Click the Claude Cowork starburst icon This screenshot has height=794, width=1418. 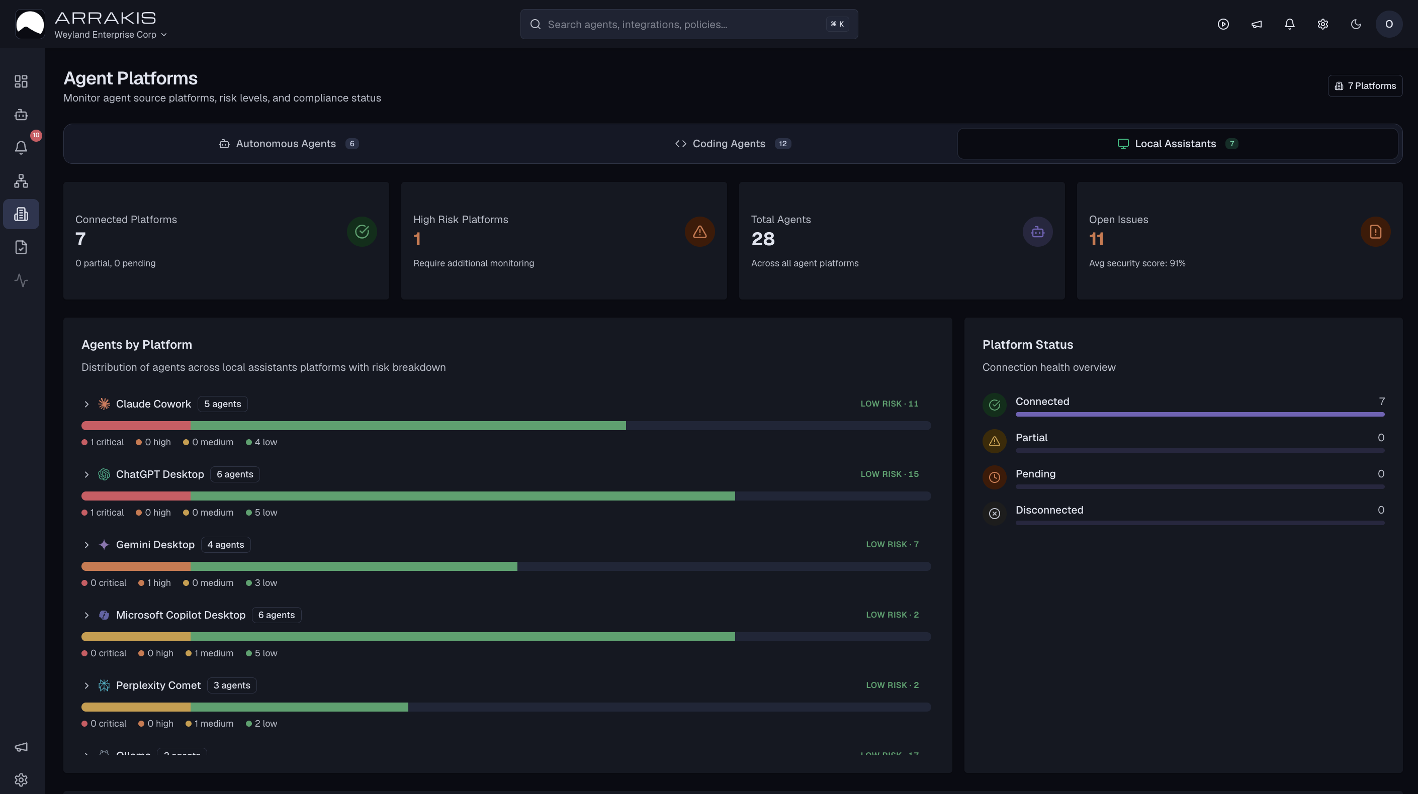(104, 404)
